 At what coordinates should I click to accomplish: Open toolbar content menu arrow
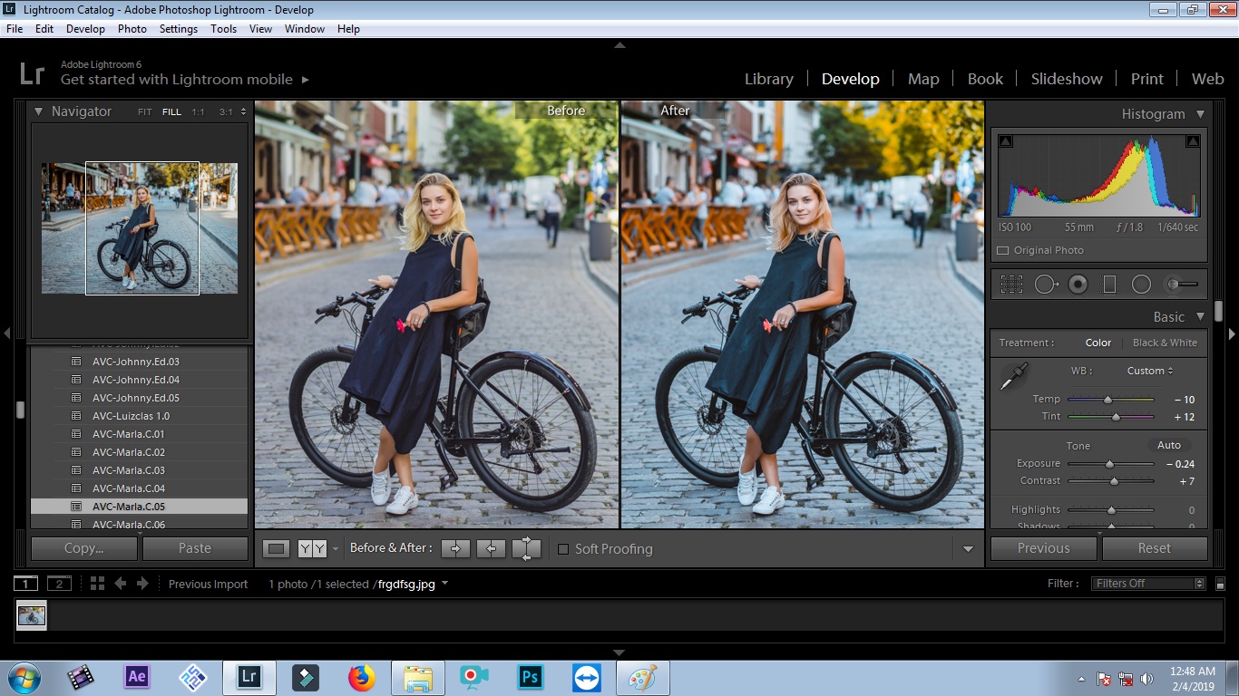[x=968, y=549]
